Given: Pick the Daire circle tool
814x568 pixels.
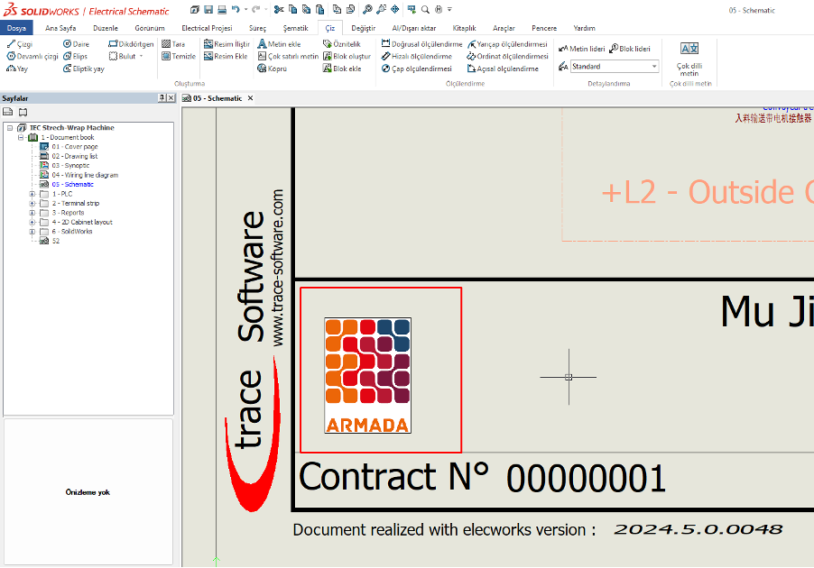Looking at the screenshot, I should 76,44.
